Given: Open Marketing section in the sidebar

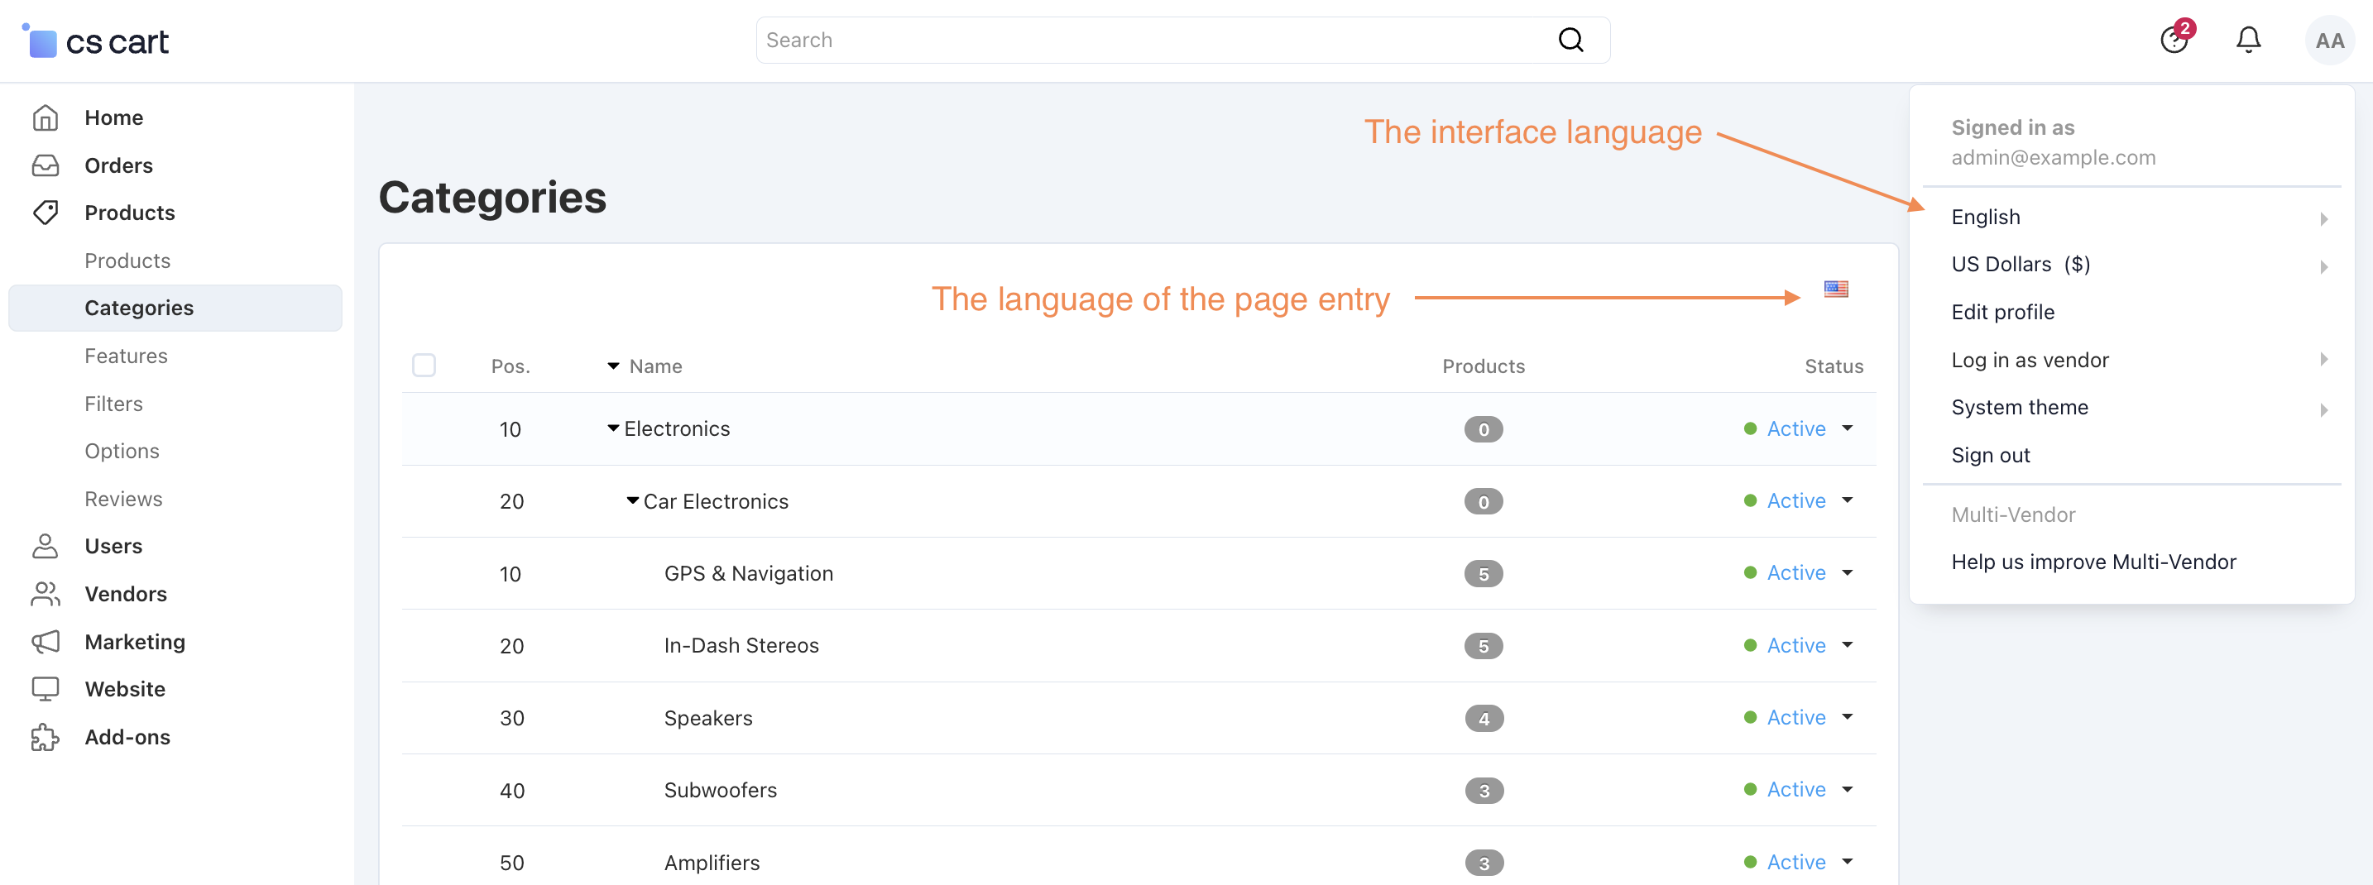Looking at the screenshot, I should [x=135, y=642].
